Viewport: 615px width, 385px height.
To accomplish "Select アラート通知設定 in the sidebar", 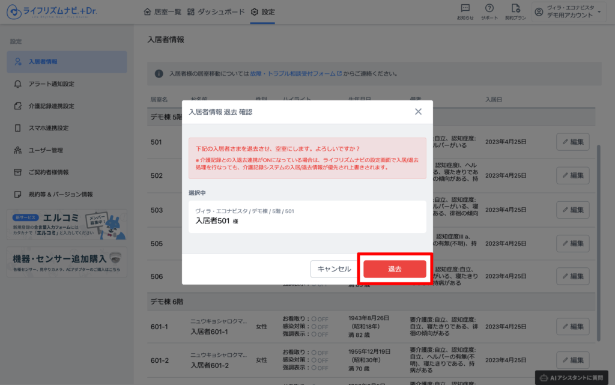I will point(52,83).
